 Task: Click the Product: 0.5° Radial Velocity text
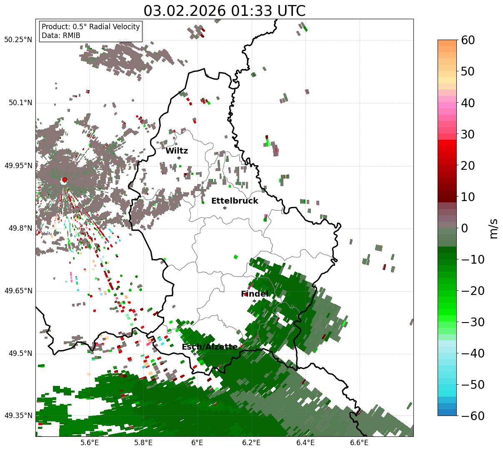90,27
